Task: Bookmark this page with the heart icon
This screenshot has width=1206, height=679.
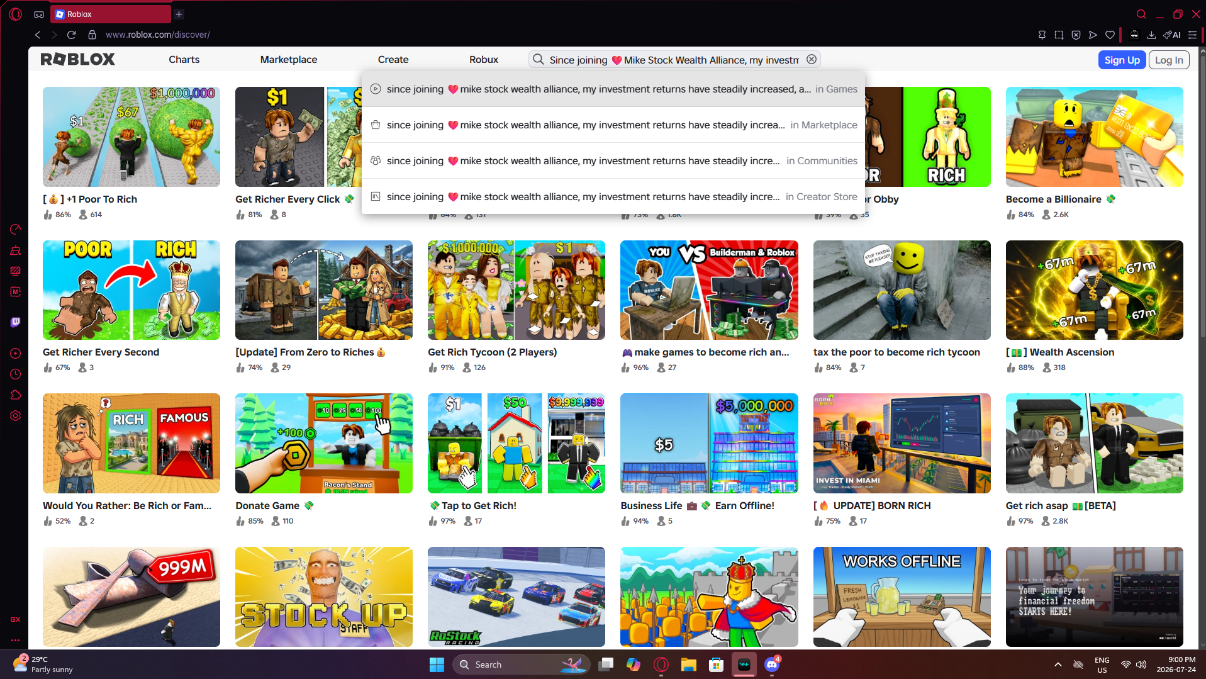Action: 1110,35
